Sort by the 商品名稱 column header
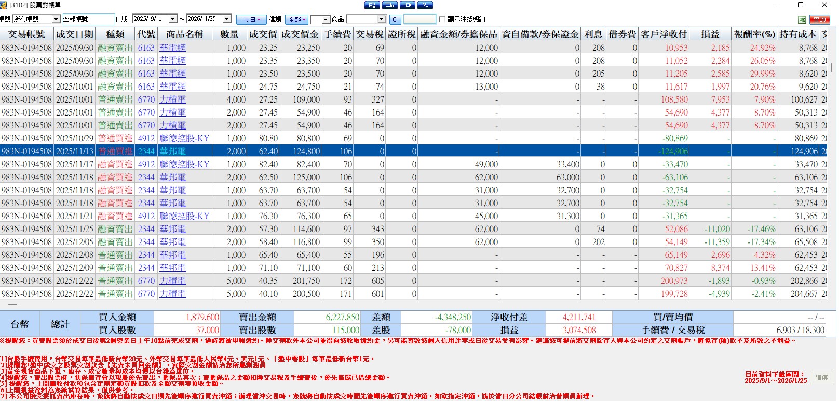 pyautogui.click(x=185, y=34)
